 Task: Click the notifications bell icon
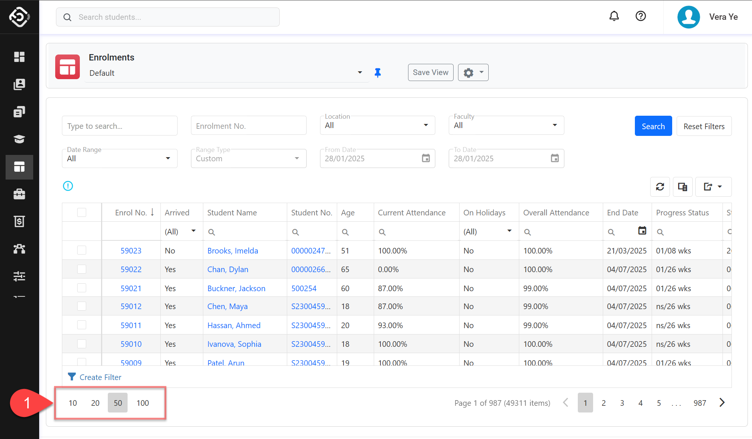click(614, 16)
